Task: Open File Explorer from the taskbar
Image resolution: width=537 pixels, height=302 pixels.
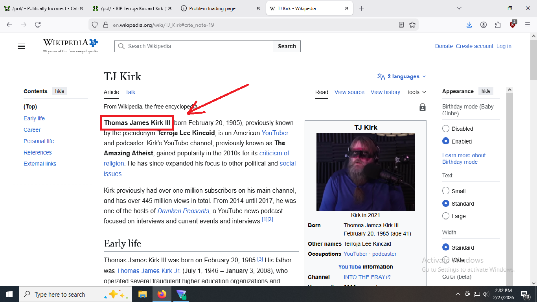Action: pos(142,294)
